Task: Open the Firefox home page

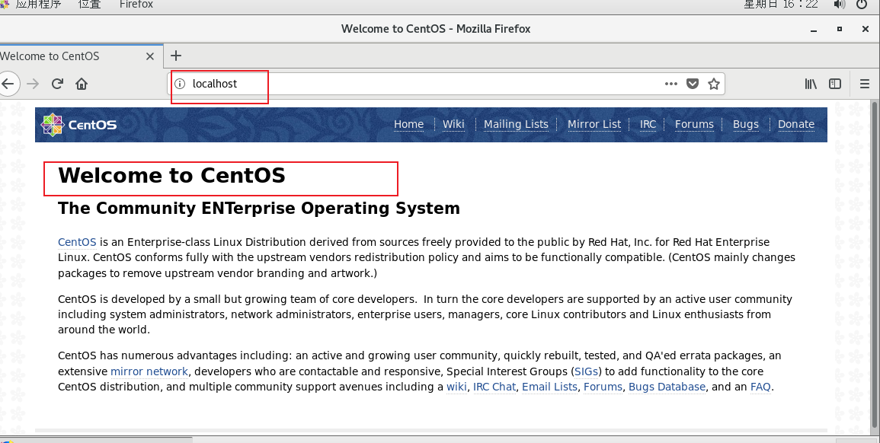Action: click(82, 84)
